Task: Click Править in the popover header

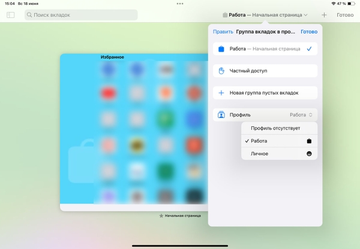Action: (223, 32)
